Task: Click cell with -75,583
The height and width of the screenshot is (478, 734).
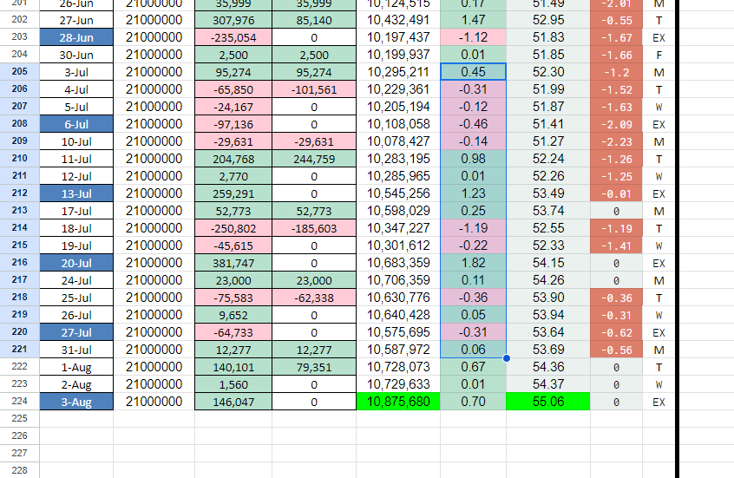Action: click(233, 298)
